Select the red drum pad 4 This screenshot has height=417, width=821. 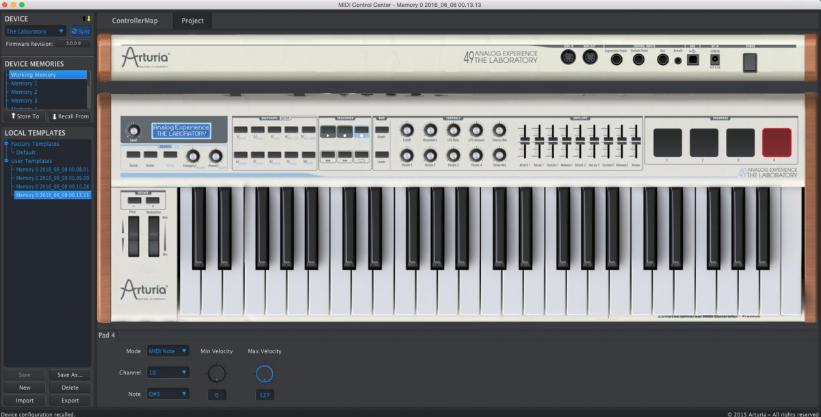(777, 142)
